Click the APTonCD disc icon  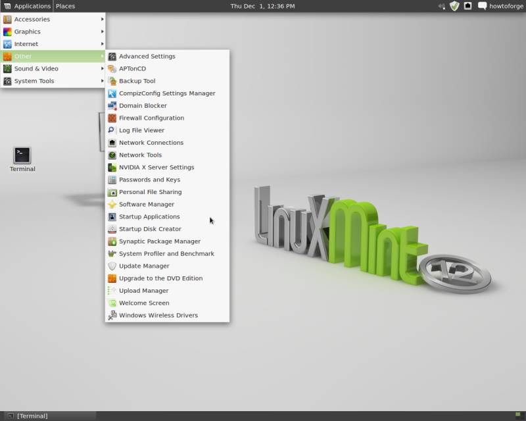112,69
